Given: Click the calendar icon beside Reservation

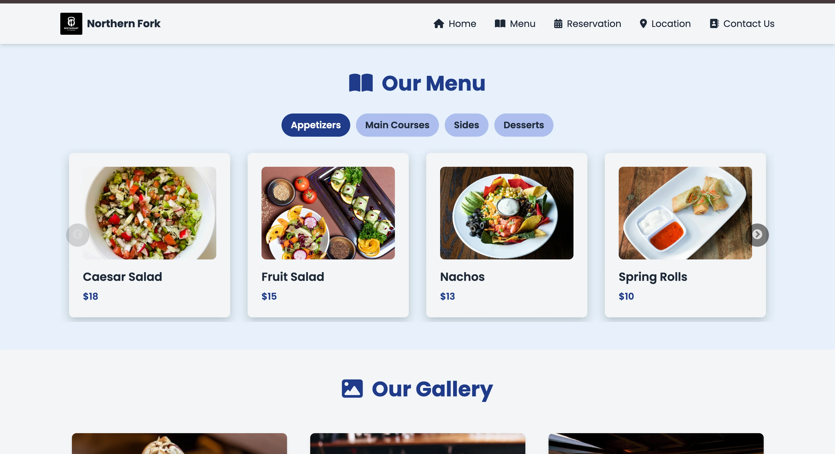Looking at the screenshot, I should click(558, 24).
